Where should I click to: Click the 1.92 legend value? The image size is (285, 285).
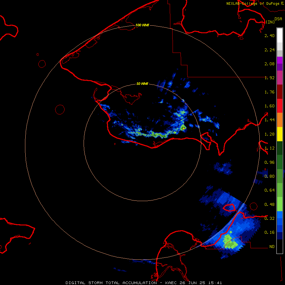[269, 78]
